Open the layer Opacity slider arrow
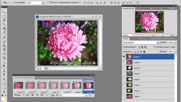This screenshot has height=102, width=181. point(175,42)
